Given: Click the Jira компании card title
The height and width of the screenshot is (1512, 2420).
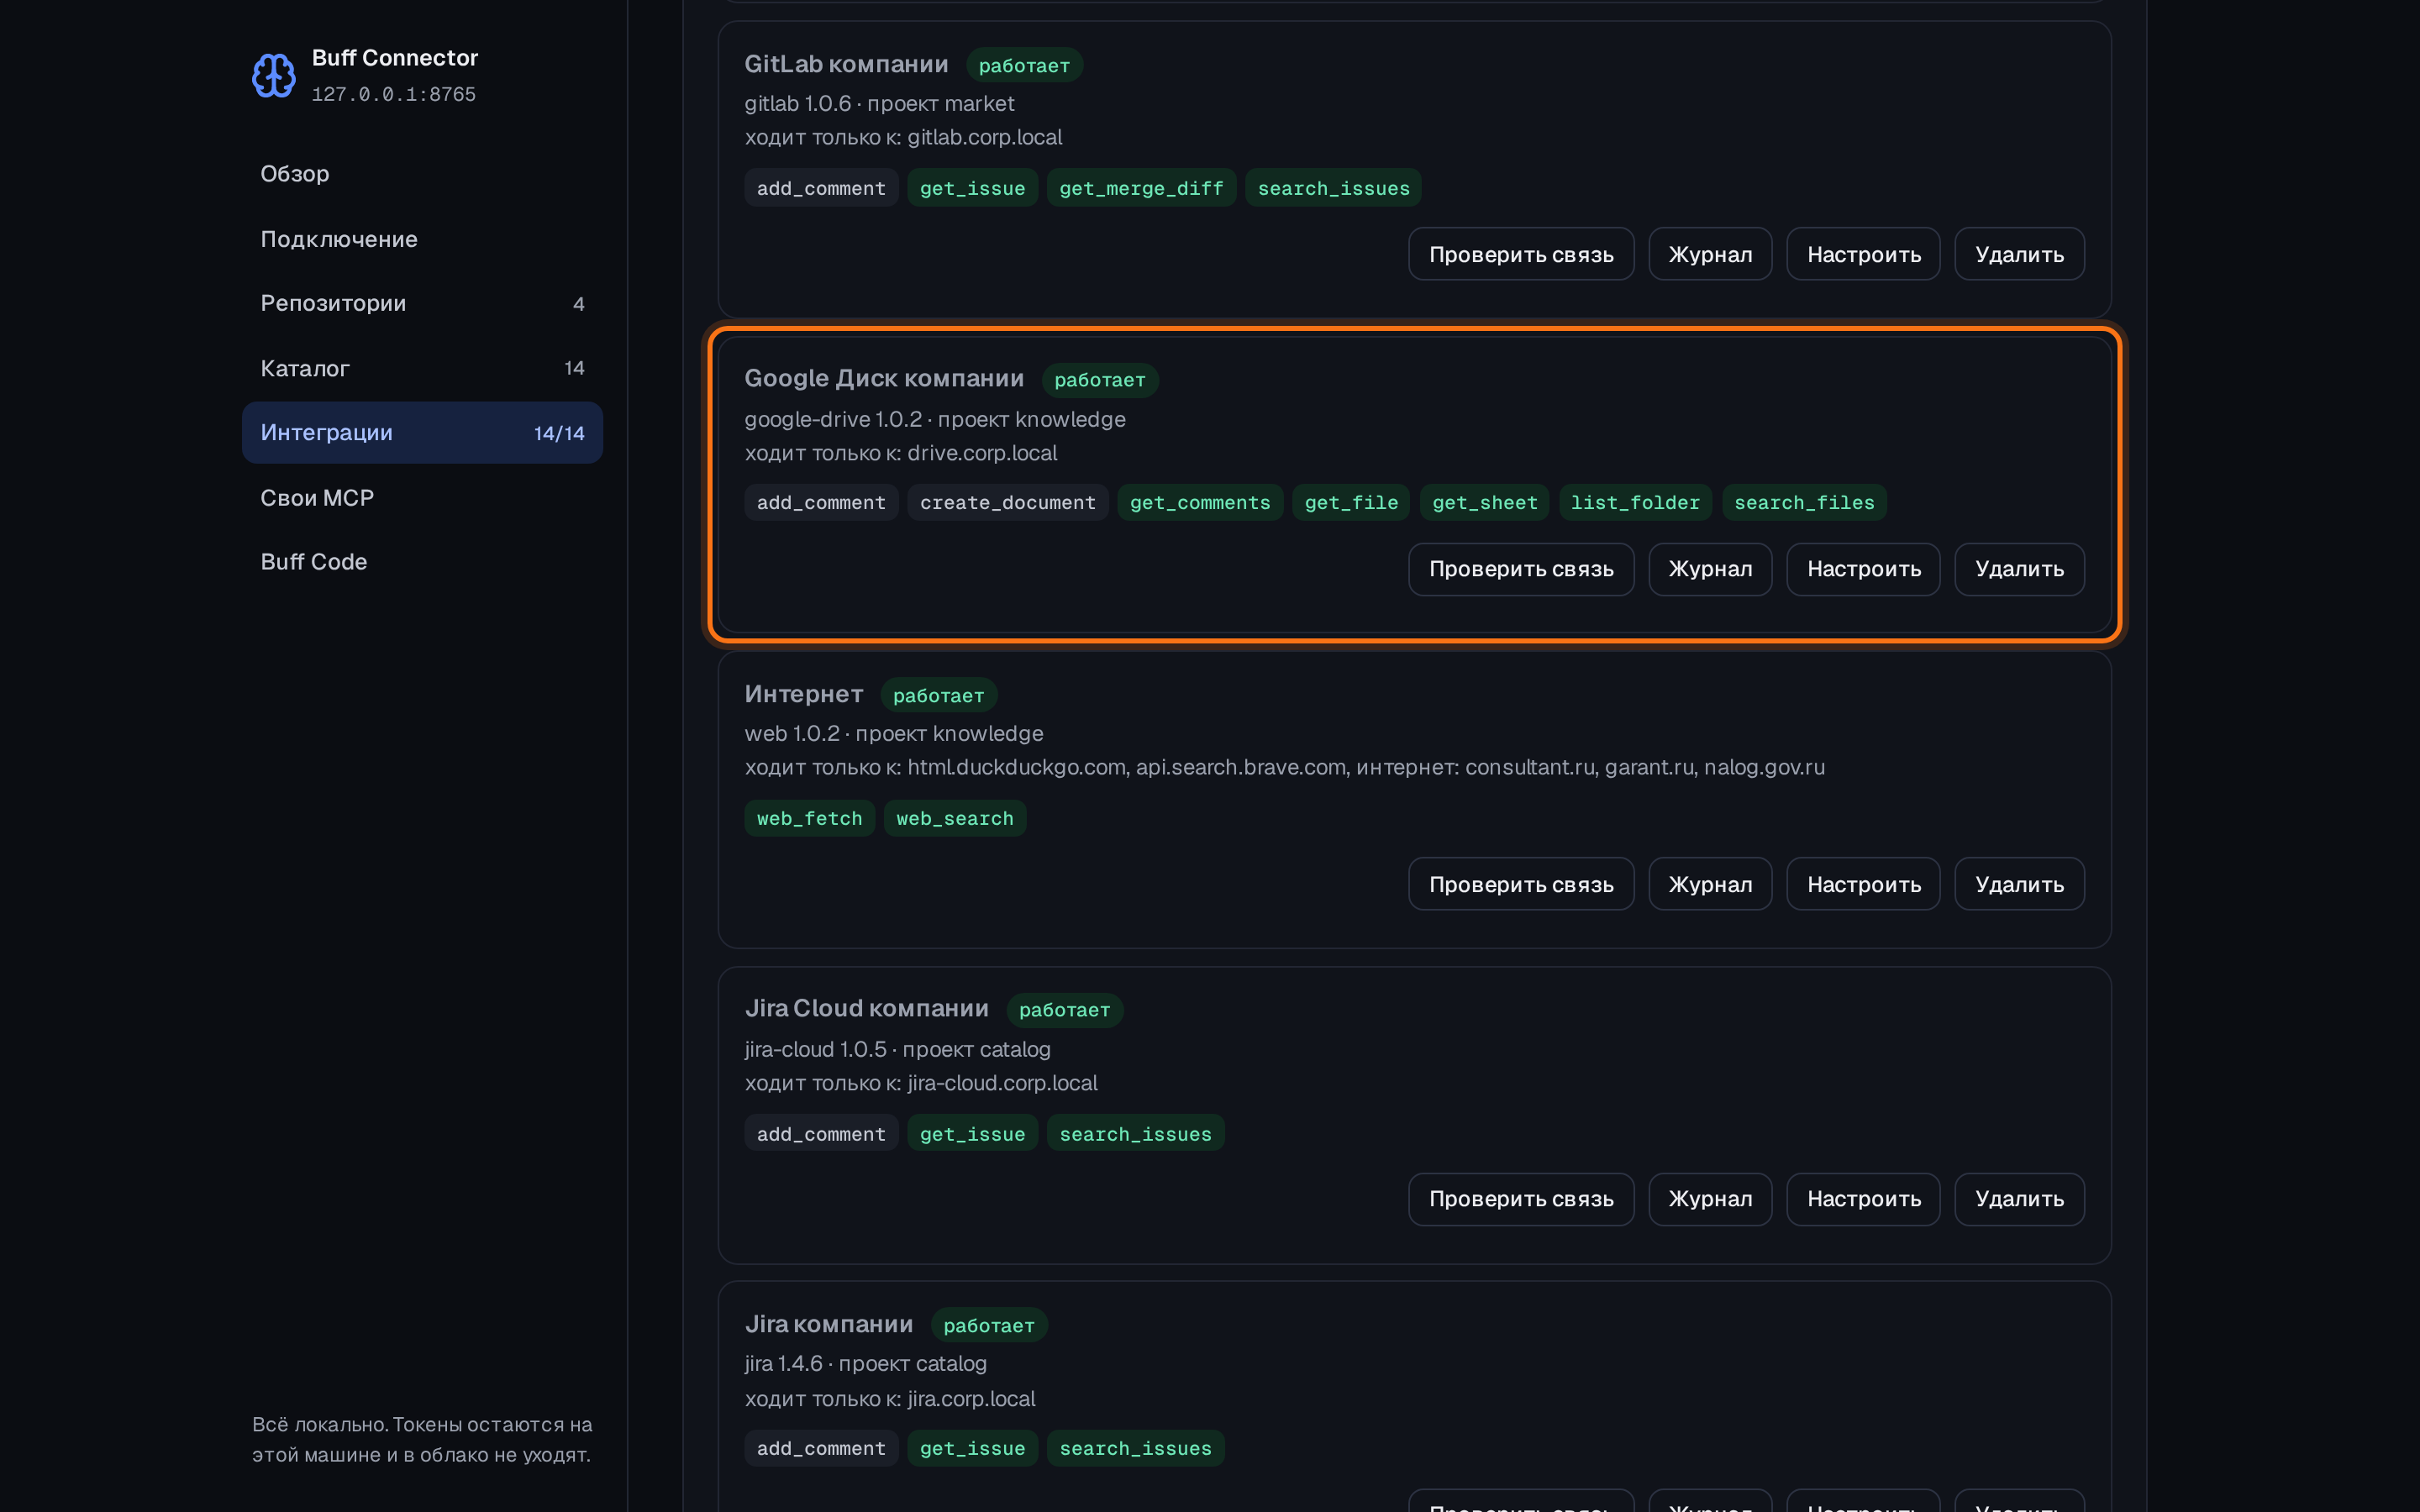Looking at the screenshot, I should click(x=828, y=1324).
